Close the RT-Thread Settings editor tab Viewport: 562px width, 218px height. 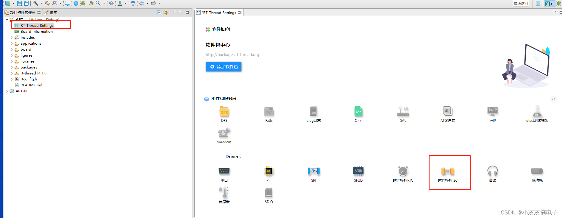tap(240, 13)
